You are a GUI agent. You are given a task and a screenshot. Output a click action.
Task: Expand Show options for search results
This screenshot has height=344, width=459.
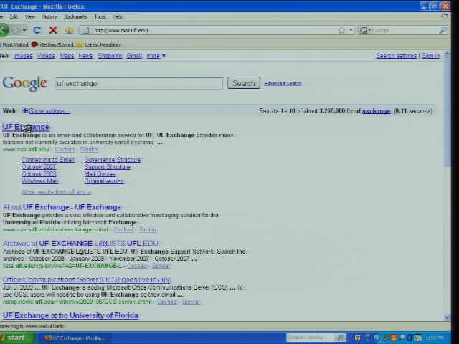coord(49,111)
